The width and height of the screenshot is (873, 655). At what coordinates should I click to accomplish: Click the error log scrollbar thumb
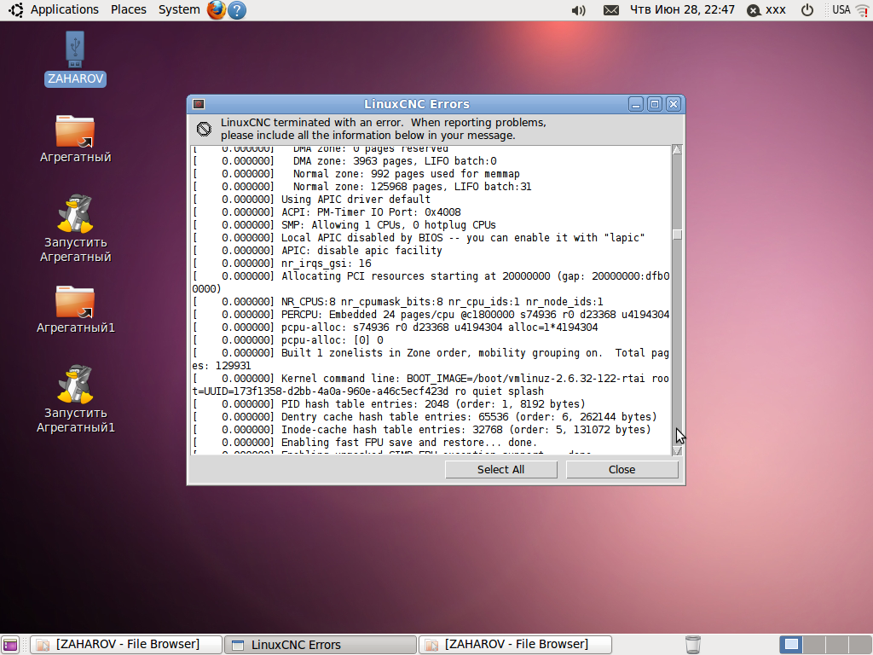pyautogui.click(x=677, y=235)
